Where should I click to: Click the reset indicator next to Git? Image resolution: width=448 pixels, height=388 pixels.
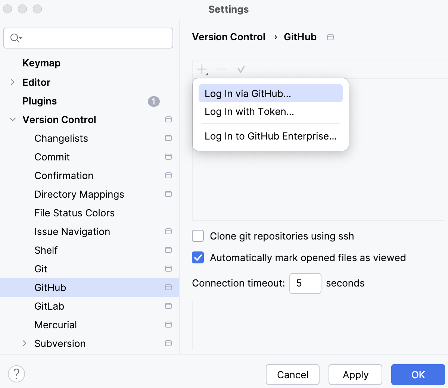pyautogui.click(x=168, y=269)
